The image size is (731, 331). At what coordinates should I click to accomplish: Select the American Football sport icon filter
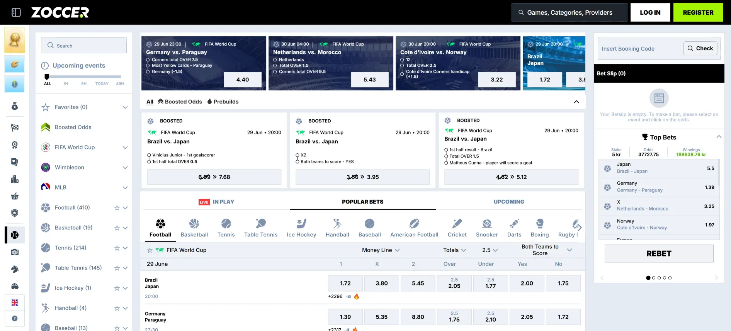[x=414, y=224]
